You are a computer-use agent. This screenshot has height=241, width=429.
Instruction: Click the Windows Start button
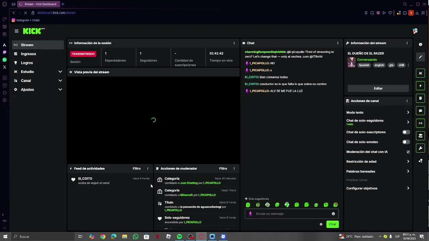click(5, 237)
